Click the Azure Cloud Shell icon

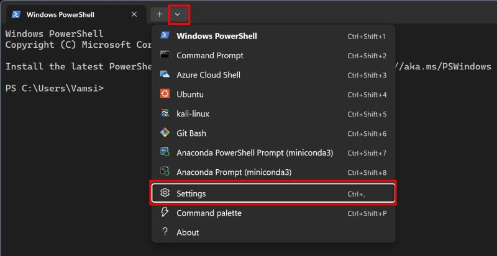click(165, 75)
